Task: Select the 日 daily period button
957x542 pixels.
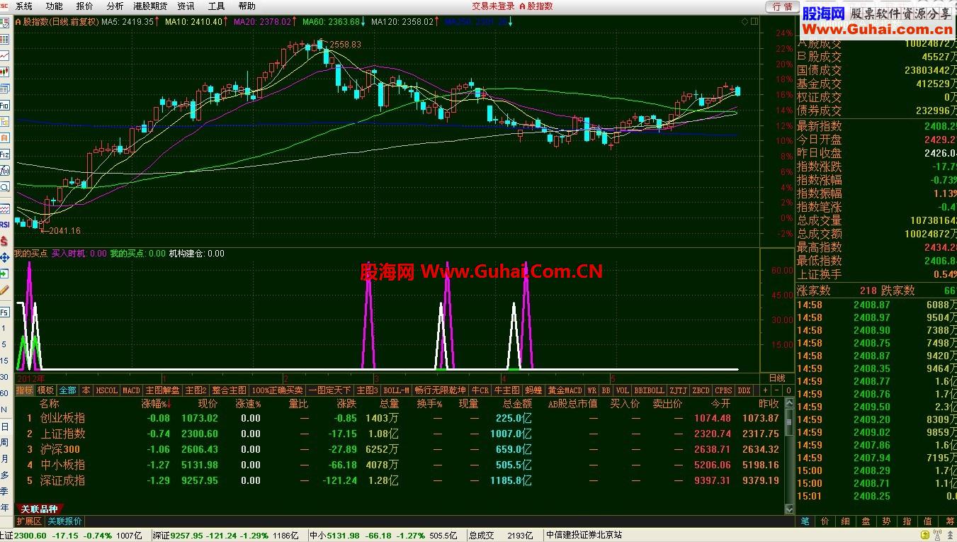Action: 5,426
